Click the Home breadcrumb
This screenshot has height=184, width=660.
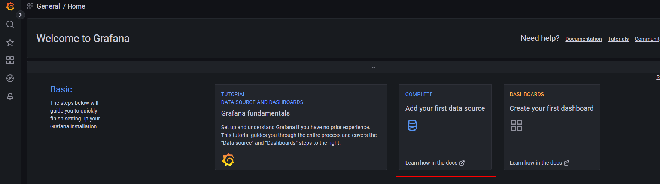76,6
